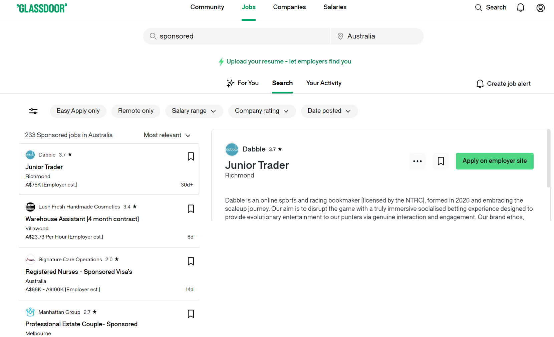554x337 pixels.
Task: Bookmark the Registered Nurses job
Action: [x=191, y=261]
